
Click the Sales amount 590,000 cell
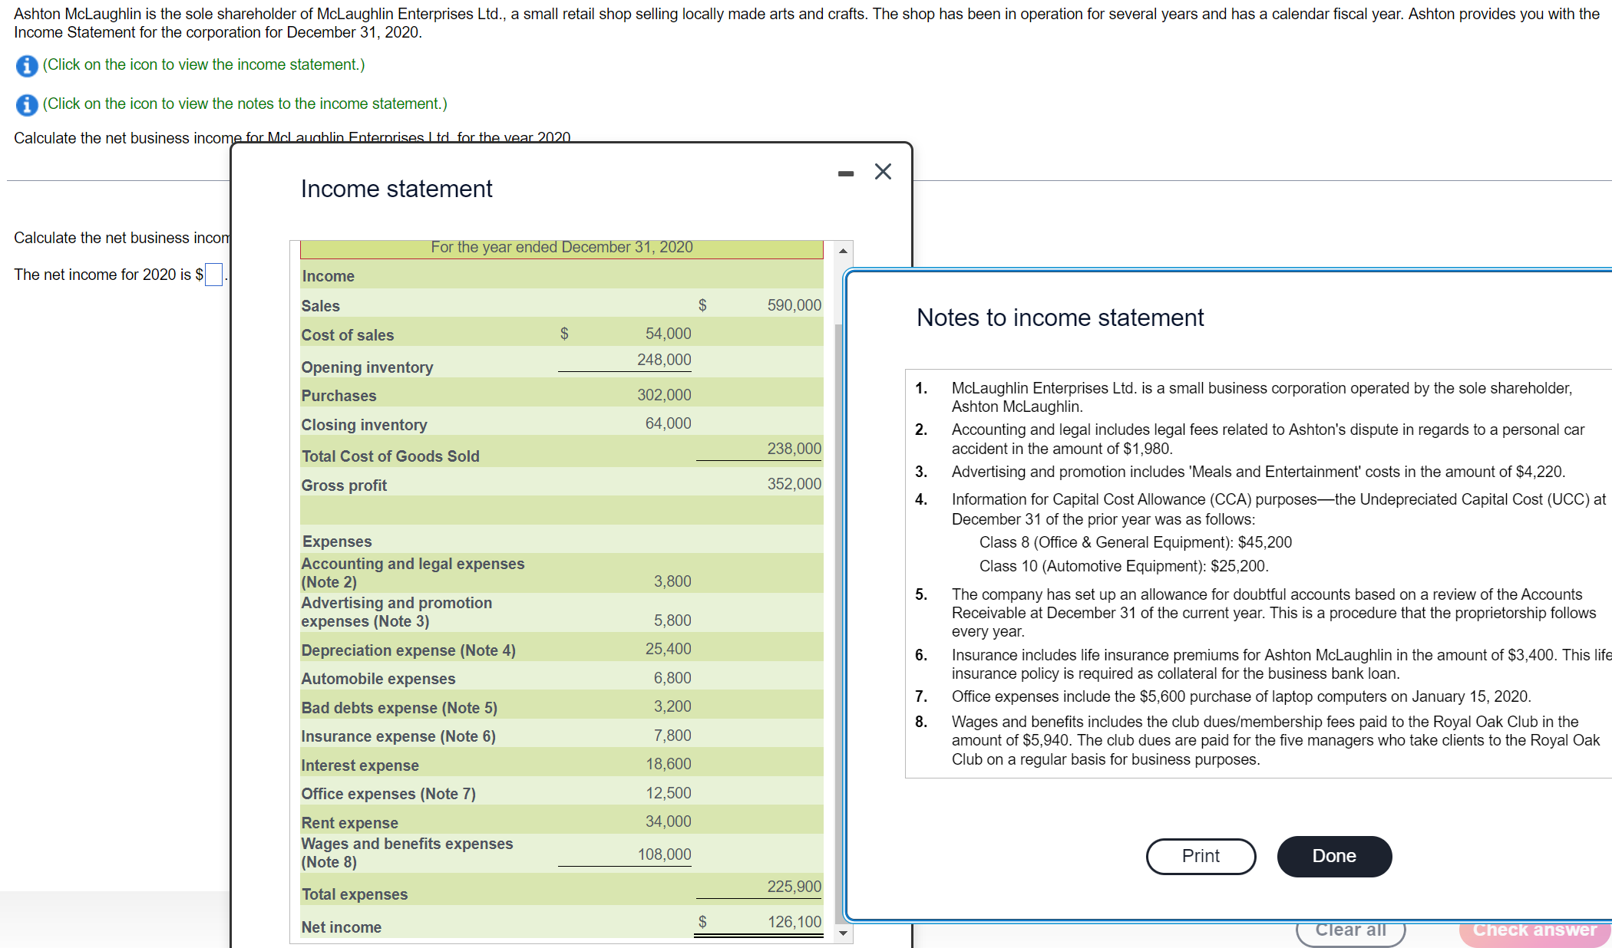[794, 305]
